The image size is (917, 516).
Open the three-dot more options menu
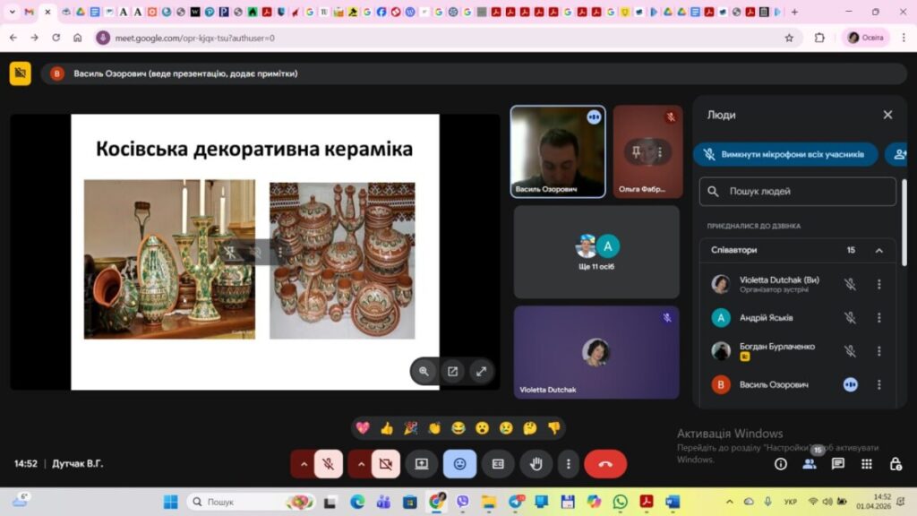click(x=569, y=464)
